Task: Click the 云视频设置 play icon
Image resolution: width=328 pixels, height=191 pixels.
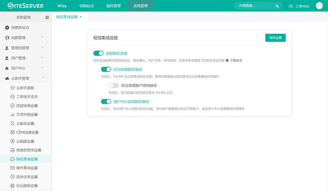Action: (x=12, y=141)
